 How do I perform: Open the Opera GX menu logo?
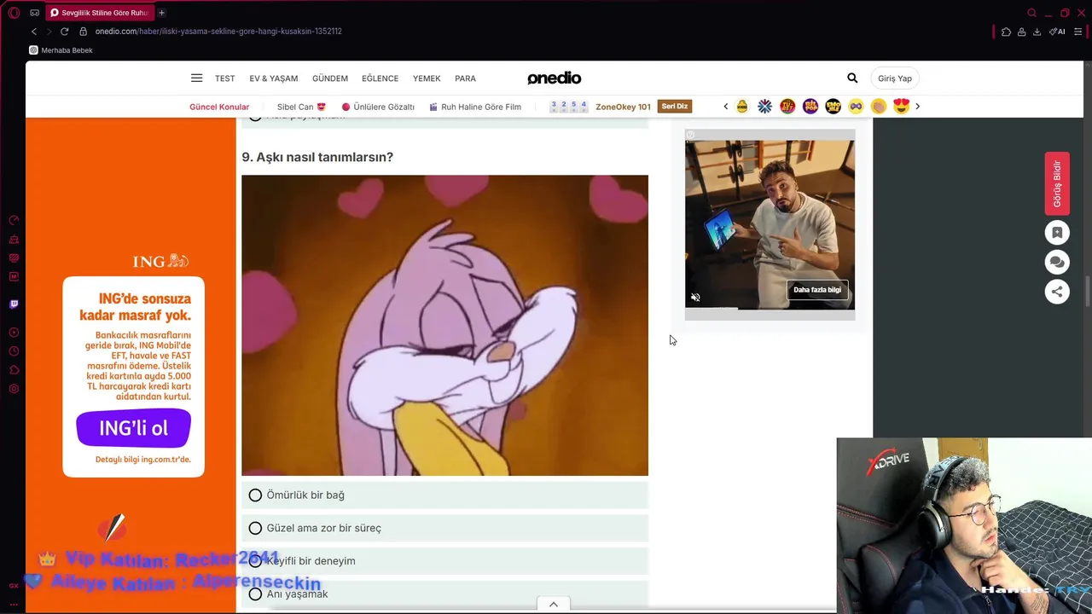pos(14,13)
